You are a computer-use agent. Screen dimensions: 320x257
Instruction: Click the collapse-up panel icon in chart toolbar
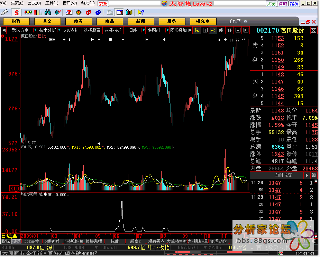pyautogui.click(x=238, y=30)
